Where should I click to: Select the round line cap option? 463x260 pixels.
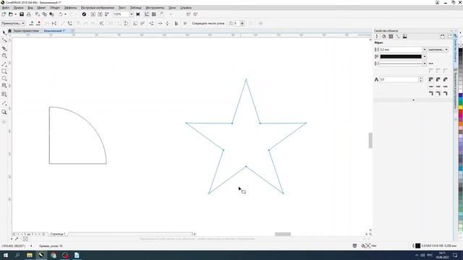point(438,87)
